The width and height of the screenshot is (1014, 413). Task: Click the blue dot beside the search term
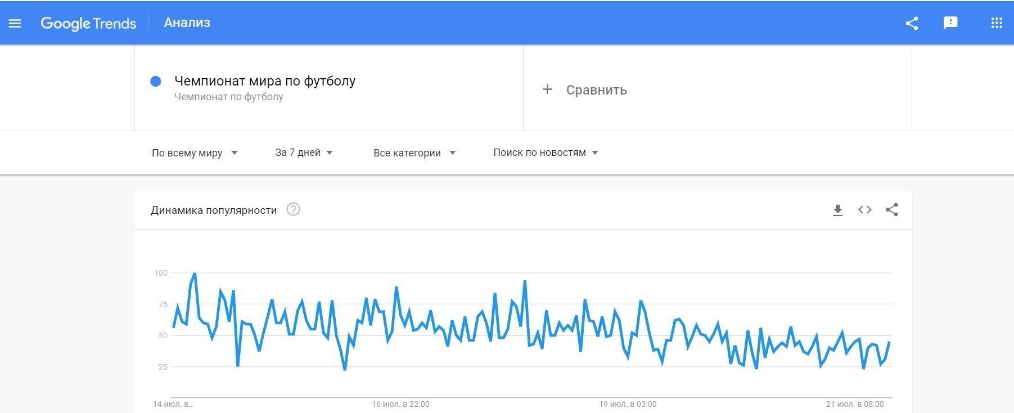point(155,82)
